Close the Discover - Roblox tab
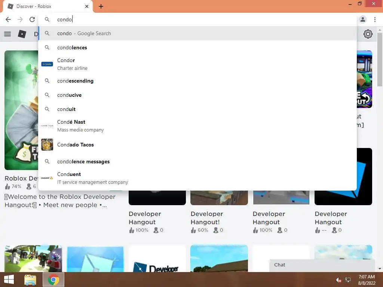 [x=87, y=6]
